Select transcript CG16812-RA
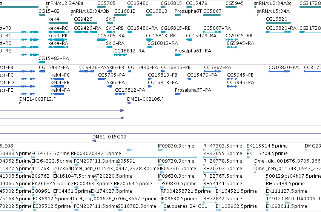 tap(130, 51)
